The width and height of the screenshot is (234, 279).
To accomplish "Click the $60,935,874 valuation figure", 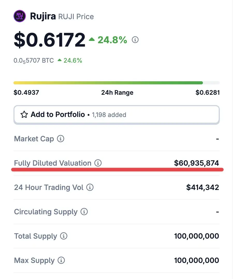I will [x=196, y=163].
